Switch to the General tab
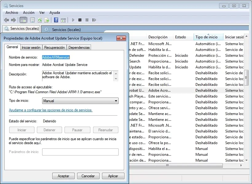The width and height of the screenshot is (252, 184). [x=12, y=47]
